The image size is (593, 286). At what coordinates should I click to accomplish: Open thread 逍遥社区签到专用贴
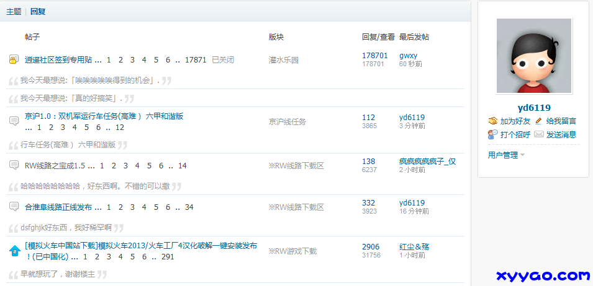tap(58, 59)
